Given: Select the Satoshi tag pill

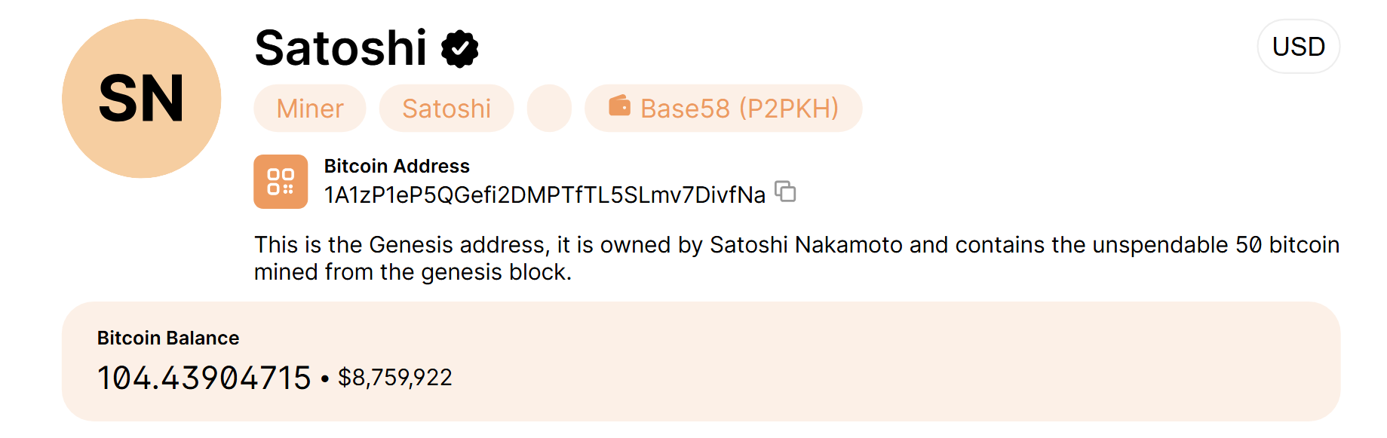Looking at the screenshot, I should [446, 109].
